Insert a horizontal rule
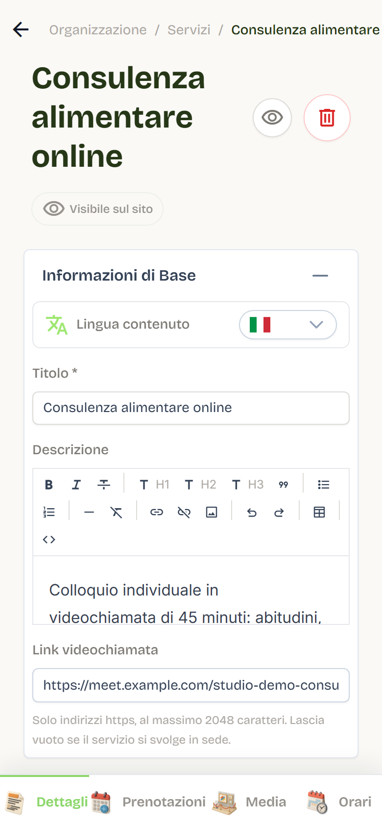The height and width of the screenshot is (828, 382). coord(89,512)
